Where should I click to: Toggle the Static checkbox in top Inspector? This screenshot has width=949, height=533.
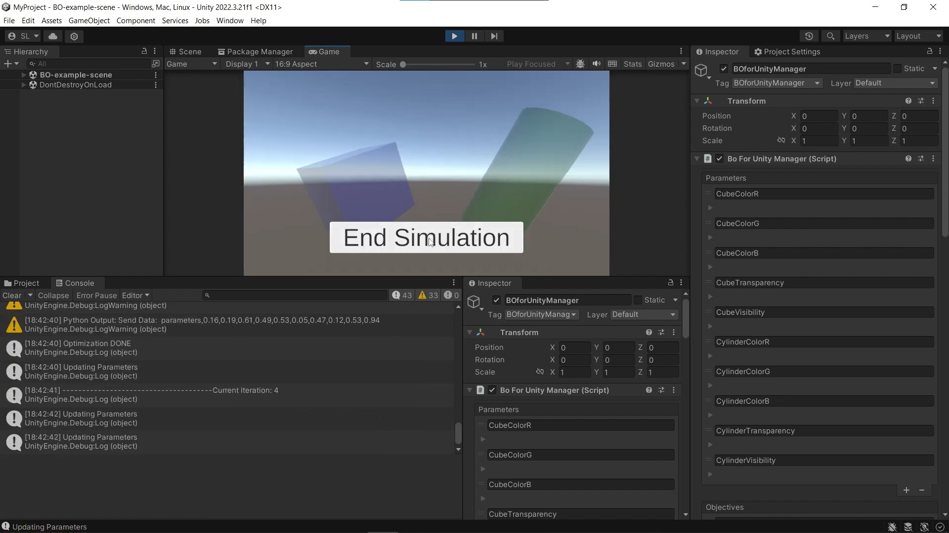(x=897, y=69)
